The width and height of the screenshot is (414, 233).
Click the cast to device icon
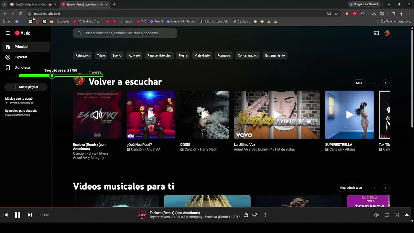[376, 33]
